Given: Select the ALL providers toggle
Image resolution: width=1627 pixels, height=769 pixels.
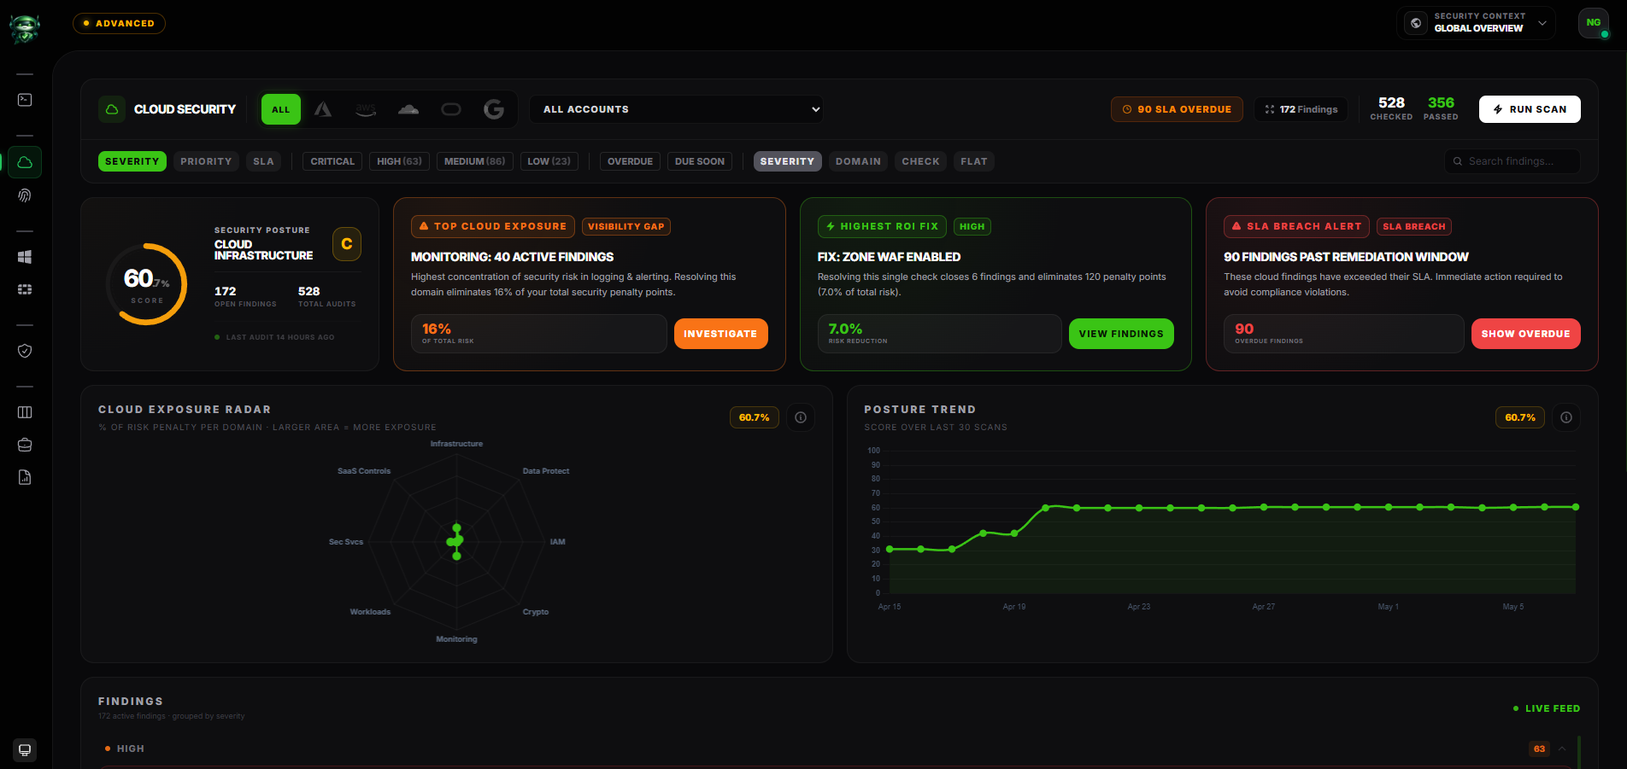Looking at the screenshot, I should 281,109.
